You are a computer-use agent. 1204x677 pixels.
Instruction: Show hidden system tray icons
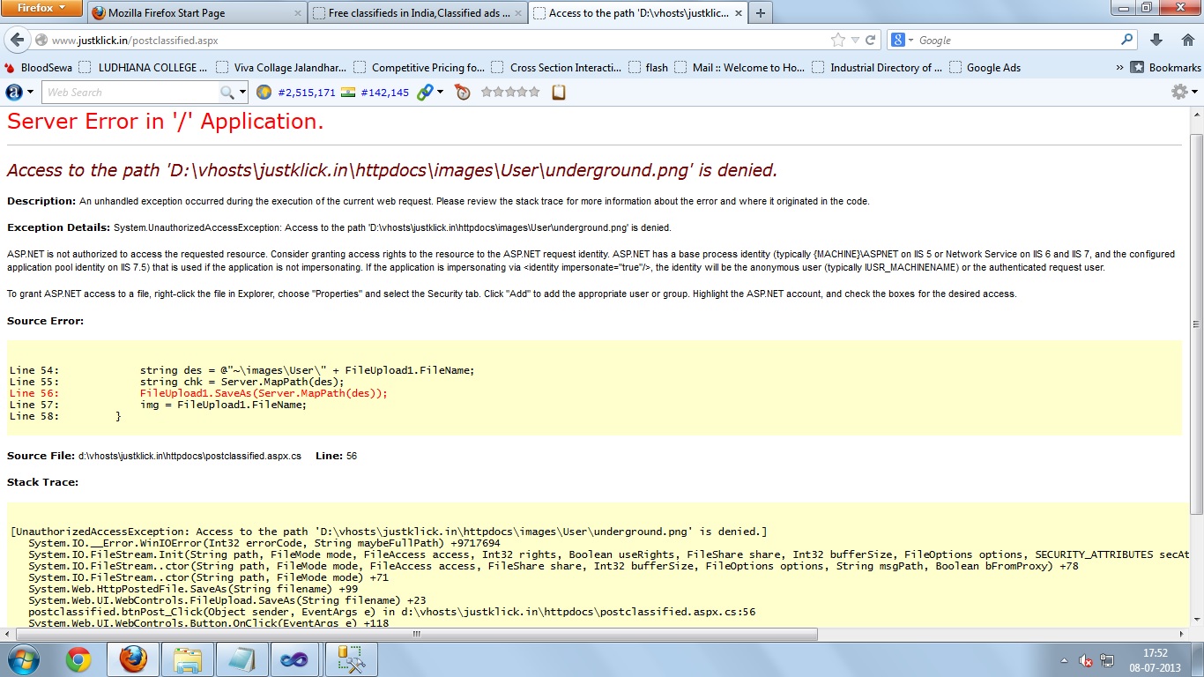[1064, 660]
